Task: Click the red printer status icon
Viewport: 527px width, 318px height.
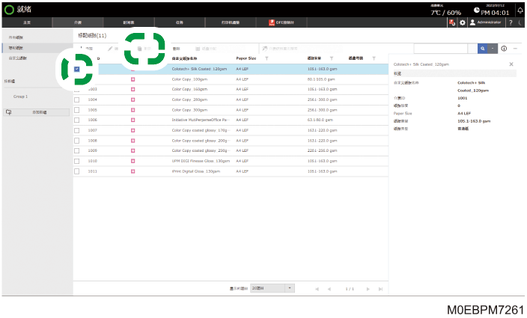Action: coord(452,22)
